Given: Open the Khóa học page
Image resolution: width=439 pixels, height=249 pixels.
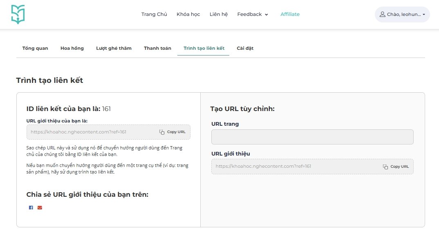Looking at the screenshot, I should (x=188, y=14).
